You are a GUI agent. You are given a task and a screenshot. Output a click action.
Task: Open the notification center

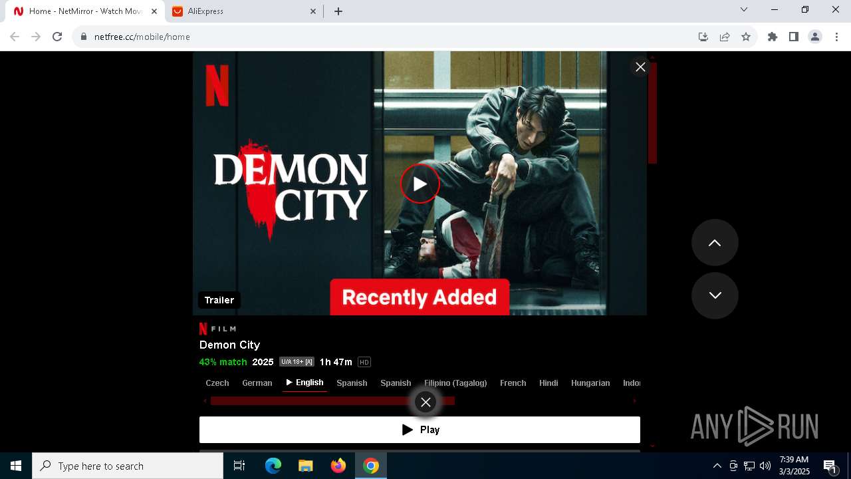830,466
